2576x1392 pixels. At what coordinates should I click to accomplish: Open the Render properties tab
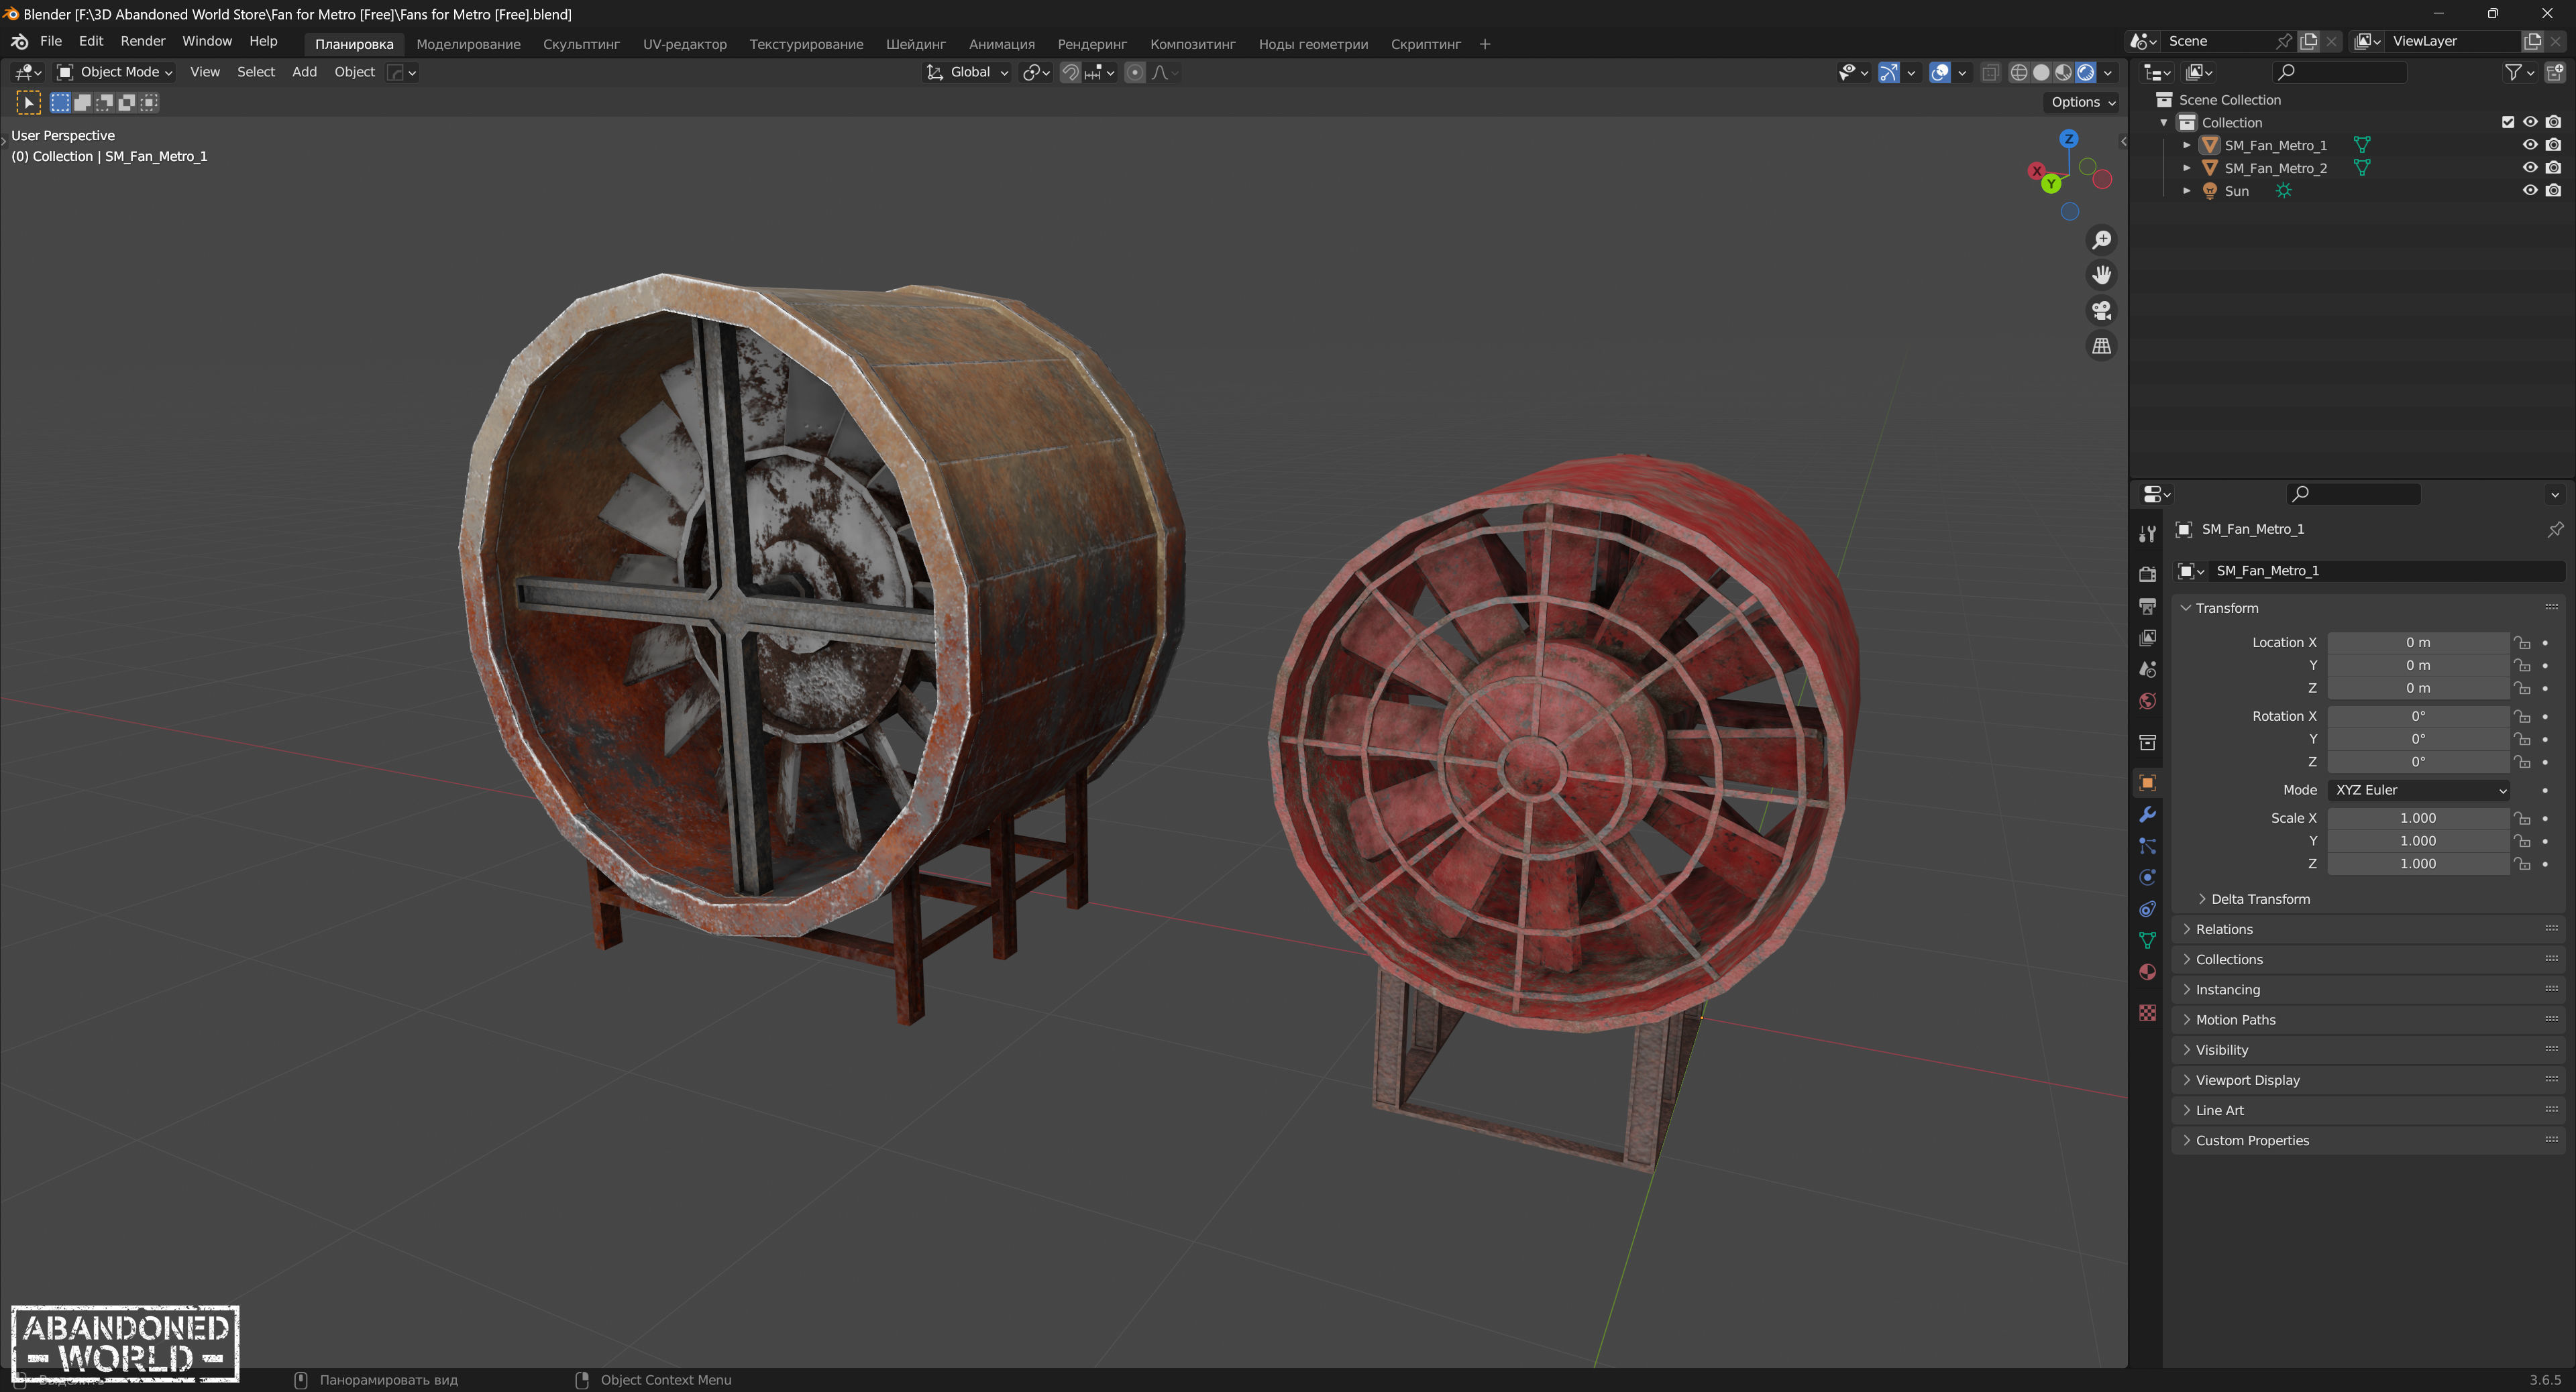pos(2147,573)
